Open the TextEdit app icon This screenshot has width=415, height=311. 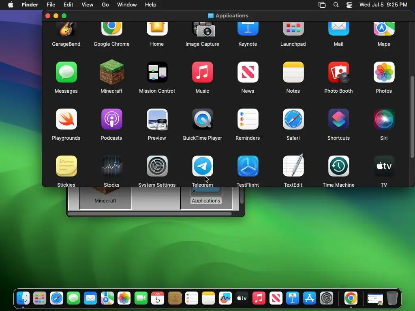pos(293,166)
